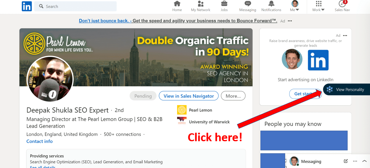Click the Messaging bar profile avatar

point(294,161)
